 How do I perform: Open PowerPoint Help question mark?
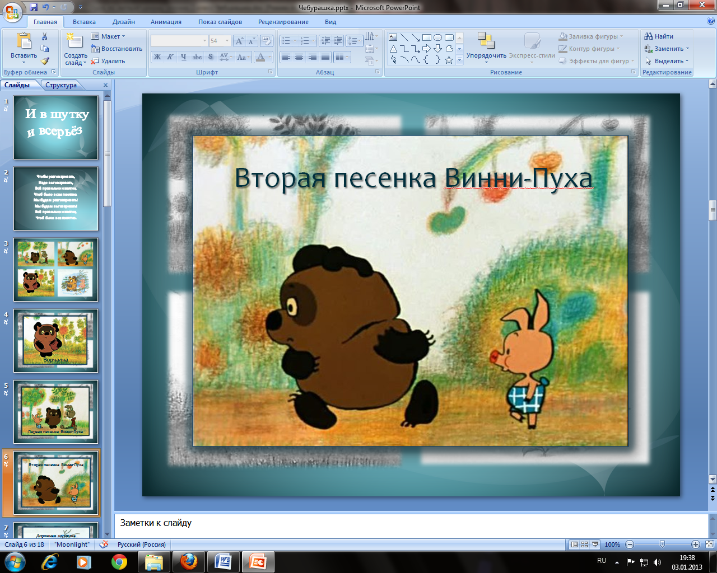pos(711,21)
